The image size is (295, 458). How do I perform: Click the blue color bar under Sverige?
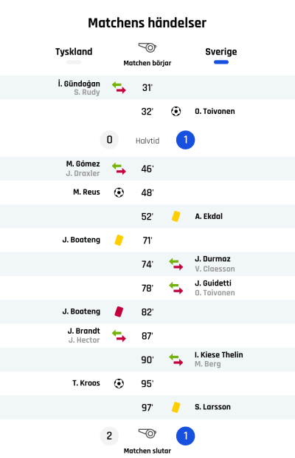(221, 62)
